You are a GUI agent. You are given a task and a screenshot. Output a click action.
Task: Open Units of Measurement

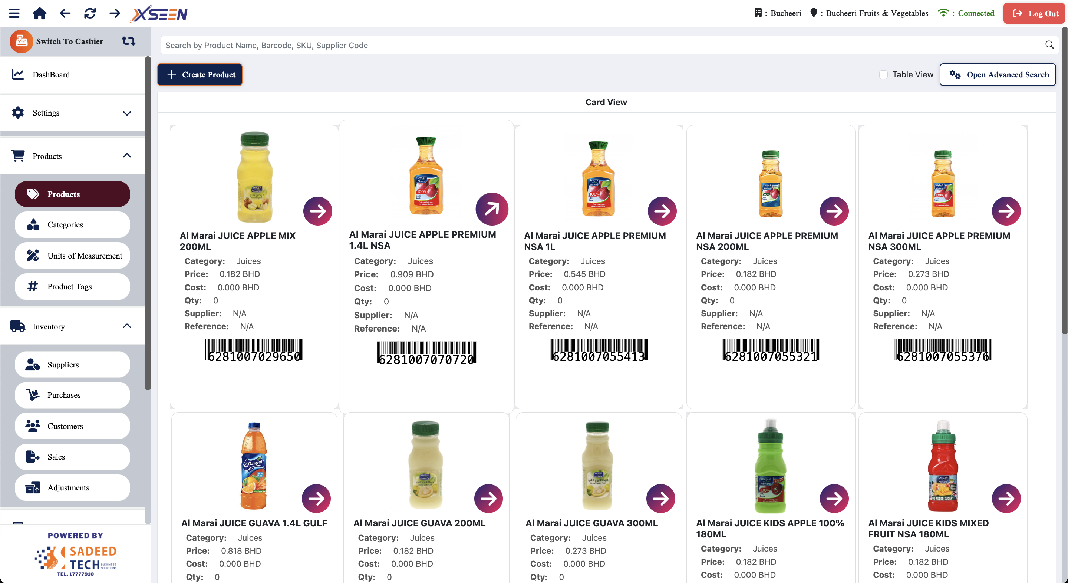[x=73, y=256]
